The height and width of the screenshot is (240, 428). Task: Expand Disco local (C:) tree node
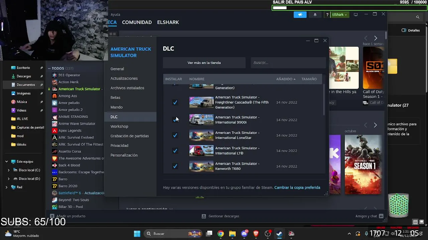tap(9, 170)
